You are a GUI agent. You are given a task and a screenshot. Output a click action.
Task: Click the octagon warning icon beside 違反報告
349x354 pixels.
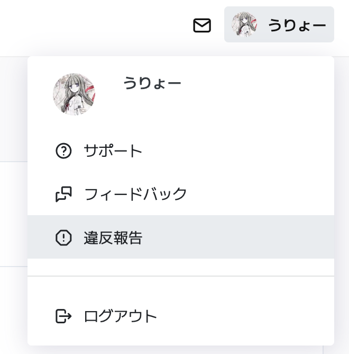[x=63, y=238]
